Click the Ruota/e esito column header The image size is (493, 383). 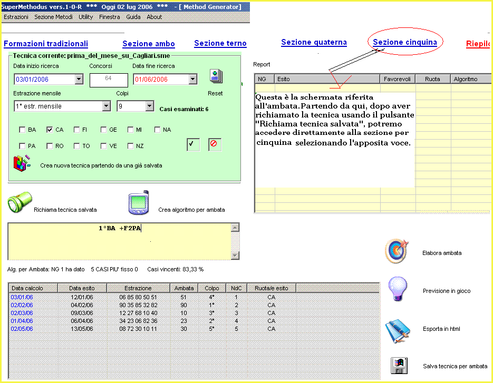(x=272, y=288)
